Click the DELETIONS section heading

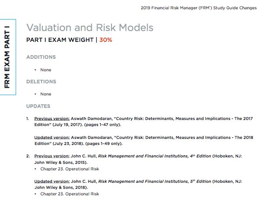(41, 82)
